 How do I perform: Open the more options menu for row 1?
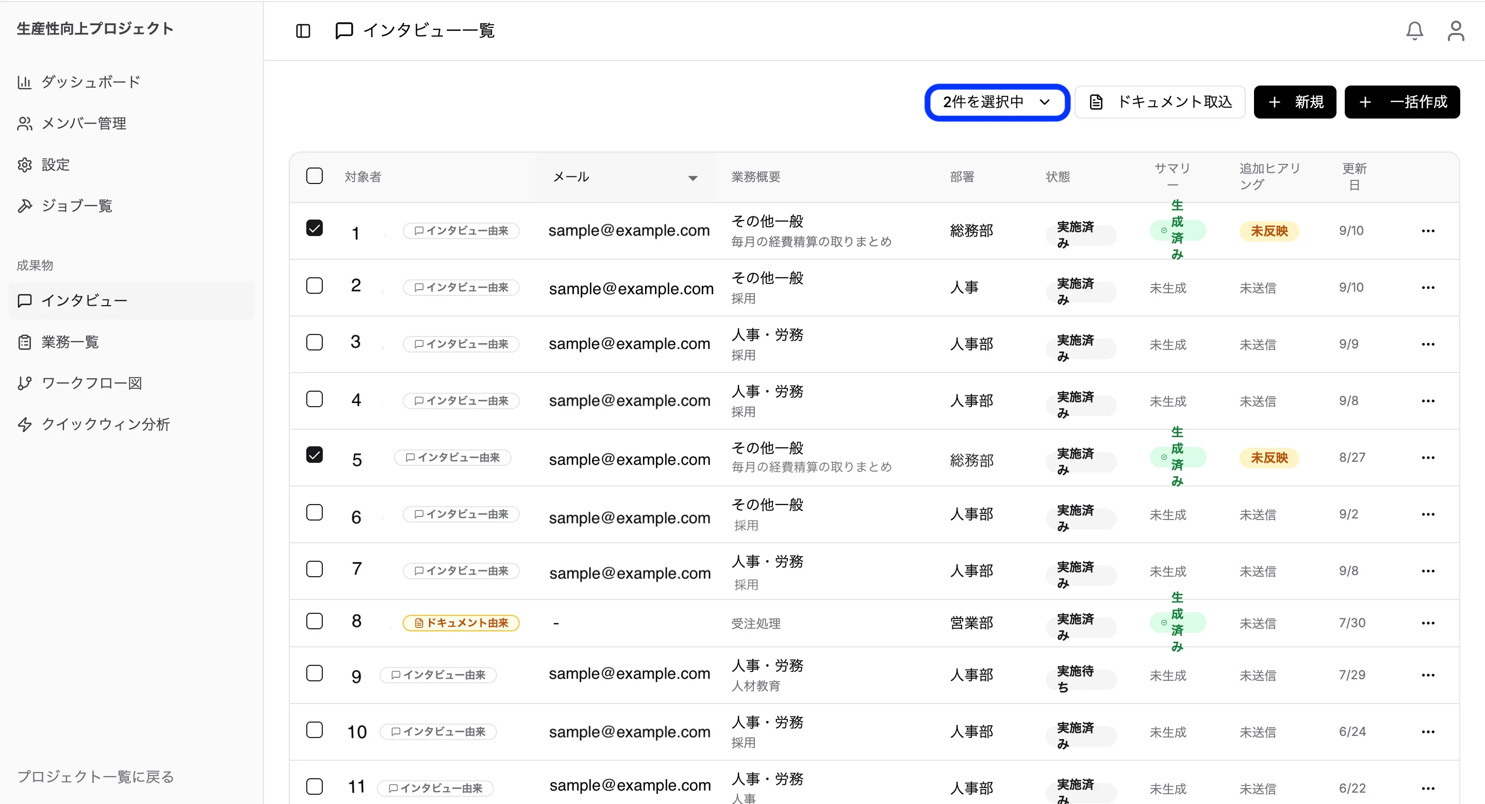(x=1428, y=230)
